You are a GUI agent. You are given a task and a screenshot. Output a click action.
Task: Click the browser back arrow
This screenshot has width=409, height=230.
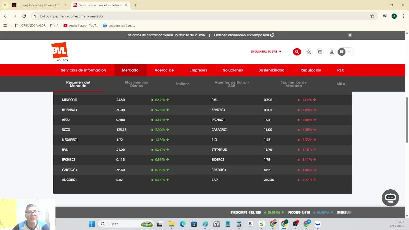5,16
